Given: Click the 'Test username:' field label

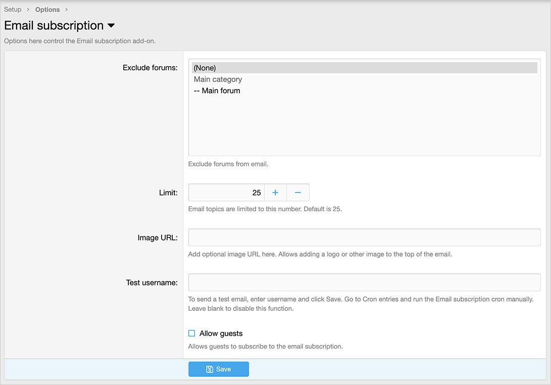Looking at the screenshot, I should pyautogui.click(x=152, y=282).
